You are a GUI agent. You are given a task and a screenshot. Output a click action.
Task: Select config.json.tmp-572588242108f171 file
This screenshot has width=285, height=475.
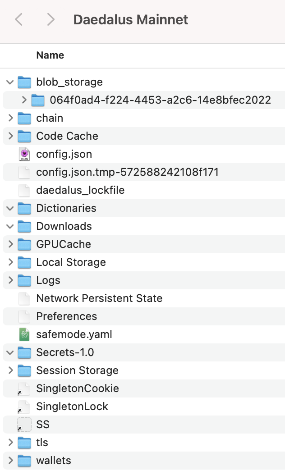point(127,172)
